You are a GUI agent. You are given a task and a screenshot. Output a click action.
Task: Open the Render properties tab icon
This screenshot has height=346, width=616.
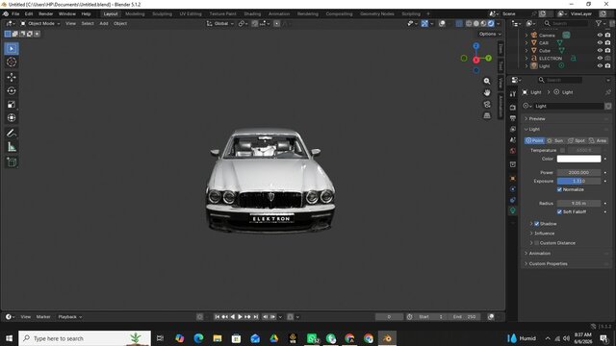coord(513,108)
